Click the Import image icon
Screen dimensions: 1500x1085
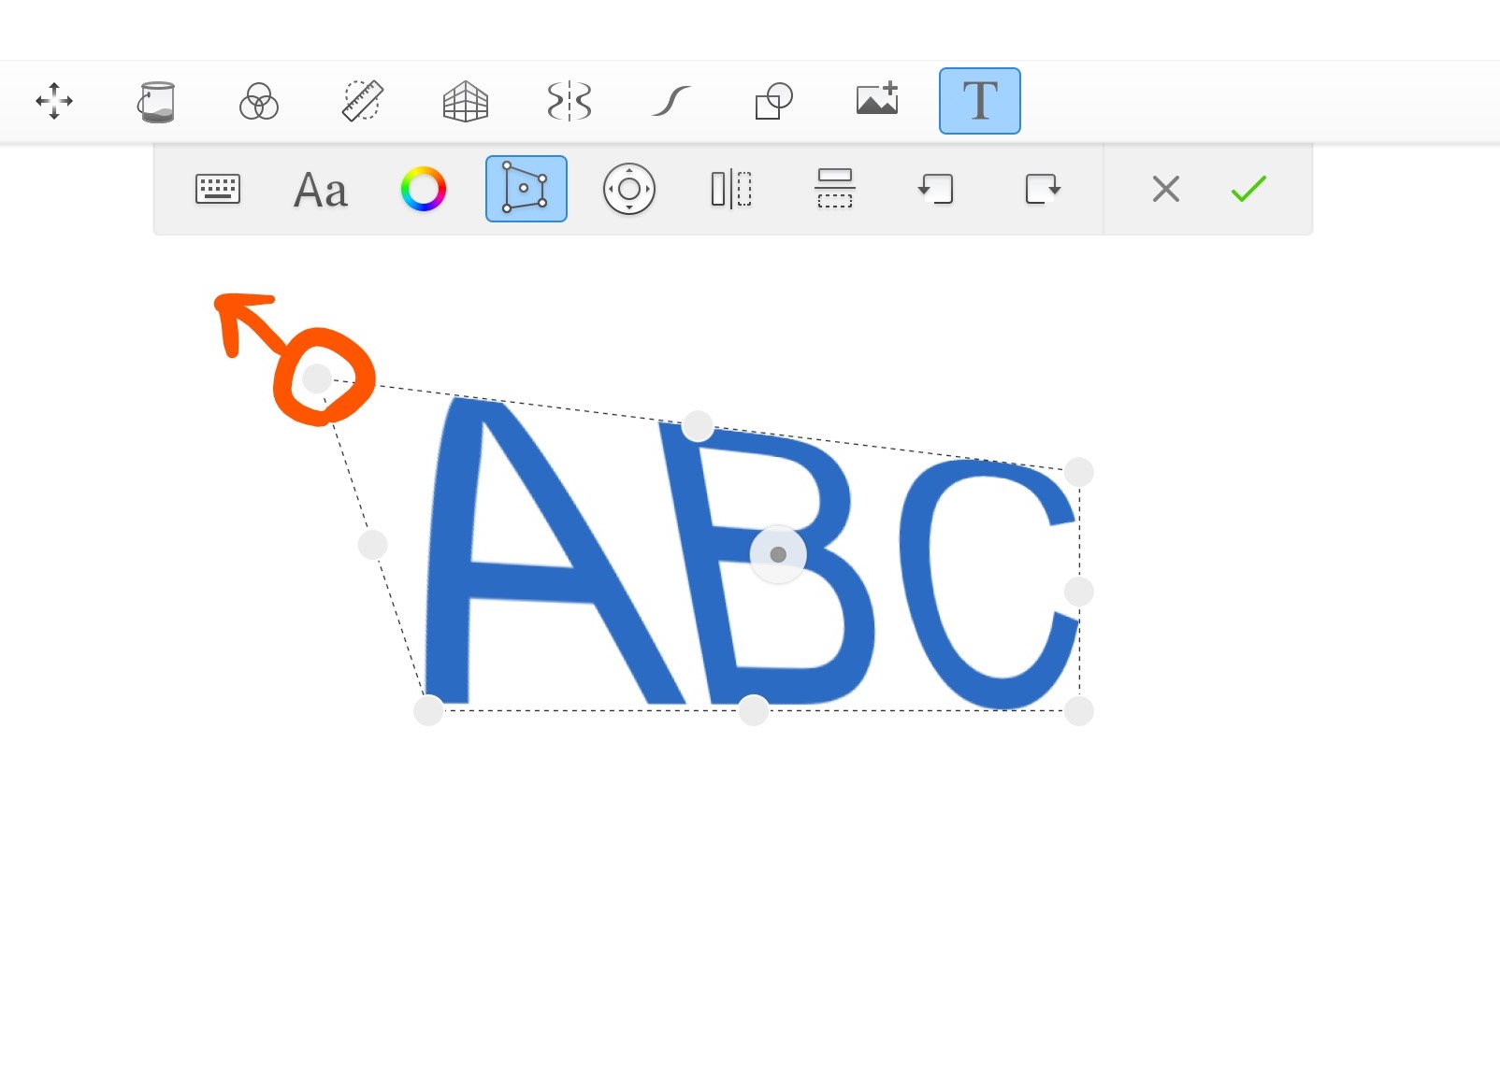tap(877, 99)
